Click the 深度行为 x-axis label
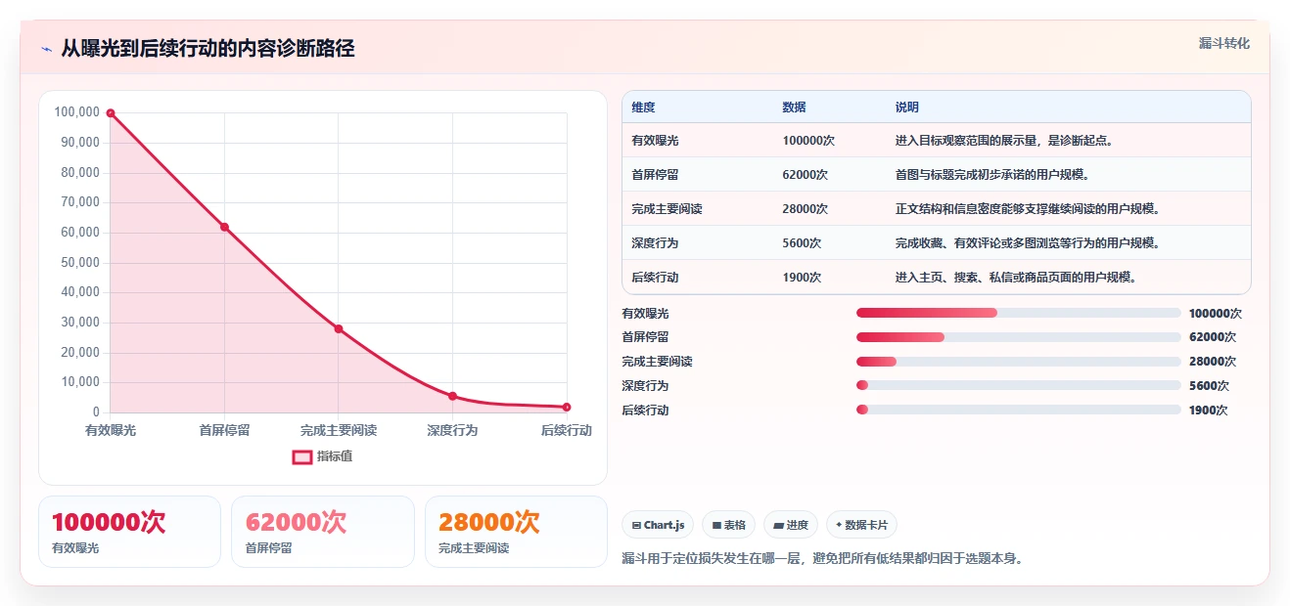Viewport: 1290px width, 606px height. pos(452,431)
